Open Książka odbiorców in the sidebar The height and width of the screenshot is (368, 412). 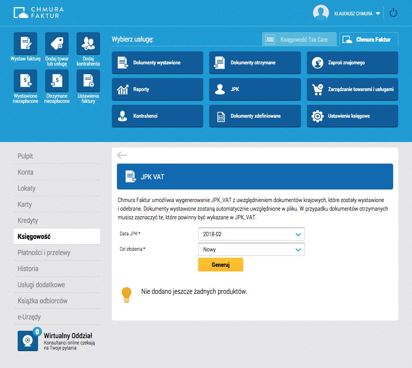coord(57,301)
